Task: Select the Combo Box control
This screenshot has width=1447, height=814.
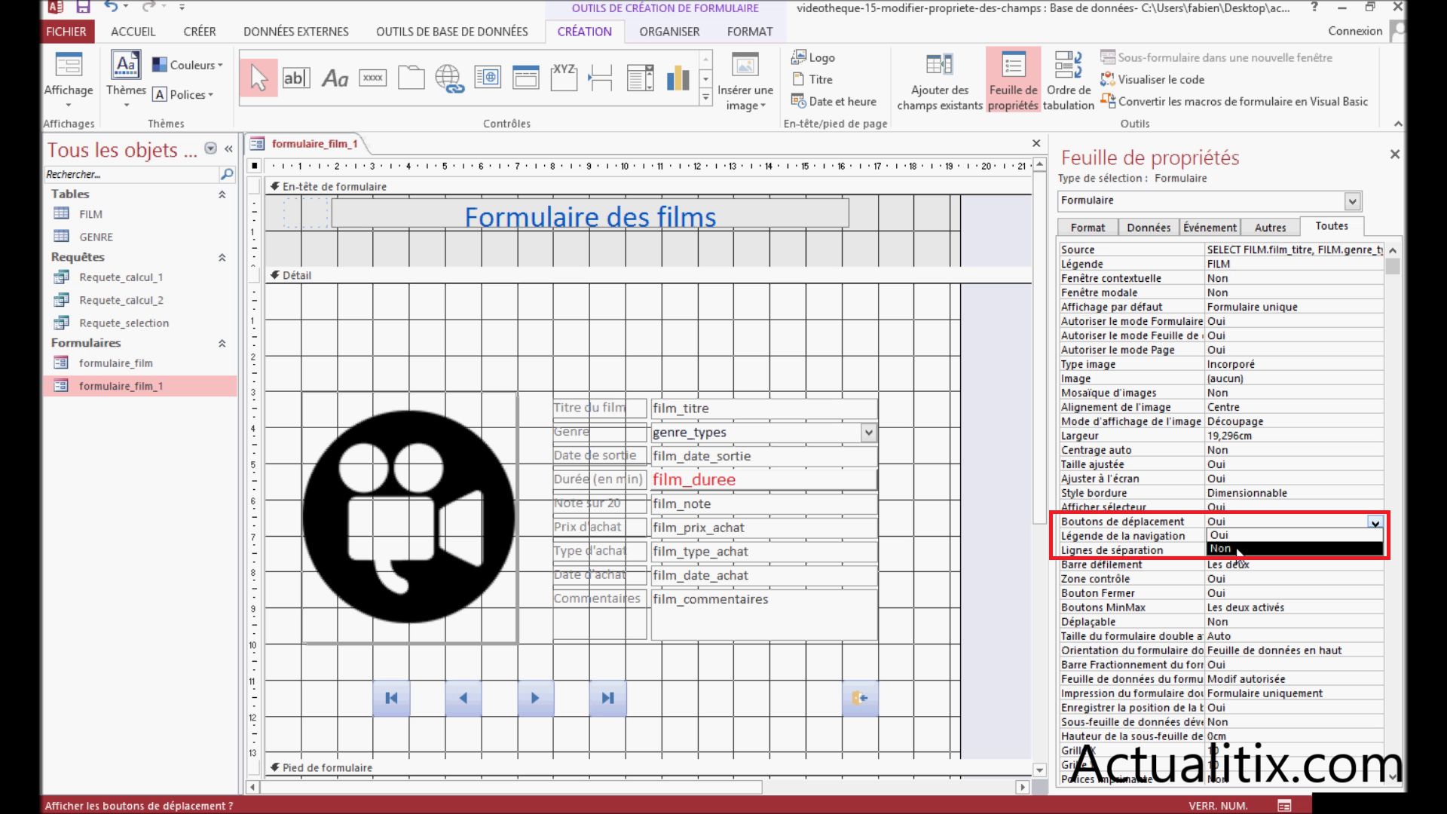Action: [x=640, y=78]
